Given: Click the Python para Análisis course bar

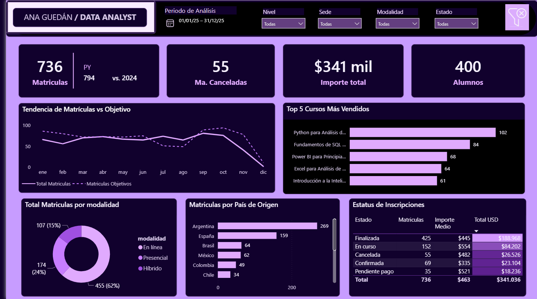Looking at the screenshot, I should [423, 132].
